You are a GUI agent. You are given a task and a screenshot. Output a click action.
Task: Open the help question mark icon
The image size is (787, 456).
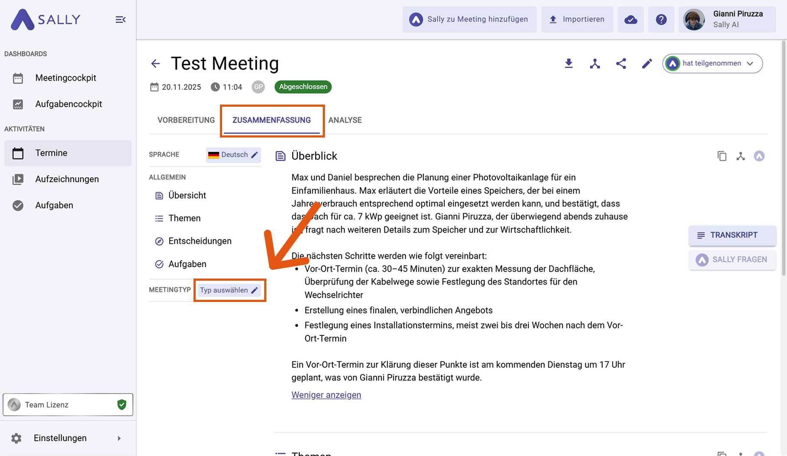[x=661, y=20]
